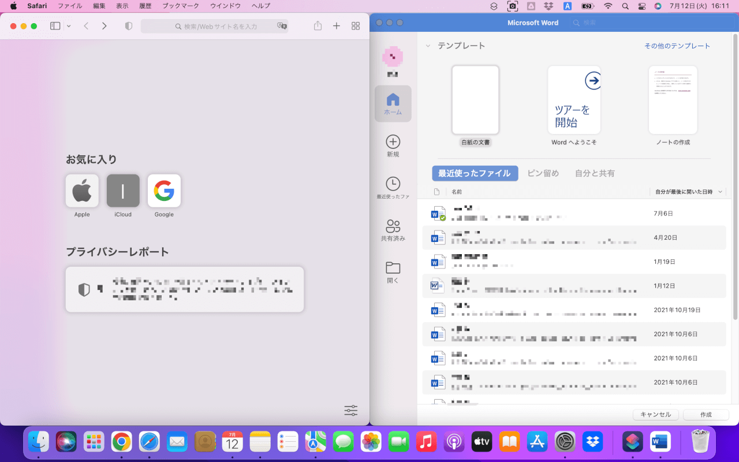739x462 pixels.
Task: Open System Preferences from the Dock
Action: pyautogui.click(x=565, y=442)
